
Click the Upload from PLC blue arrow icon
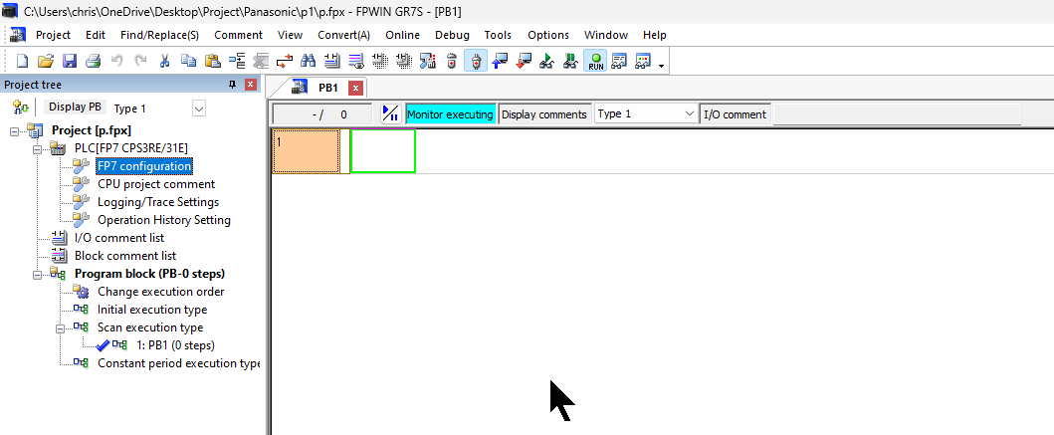(x=500, y=61)
